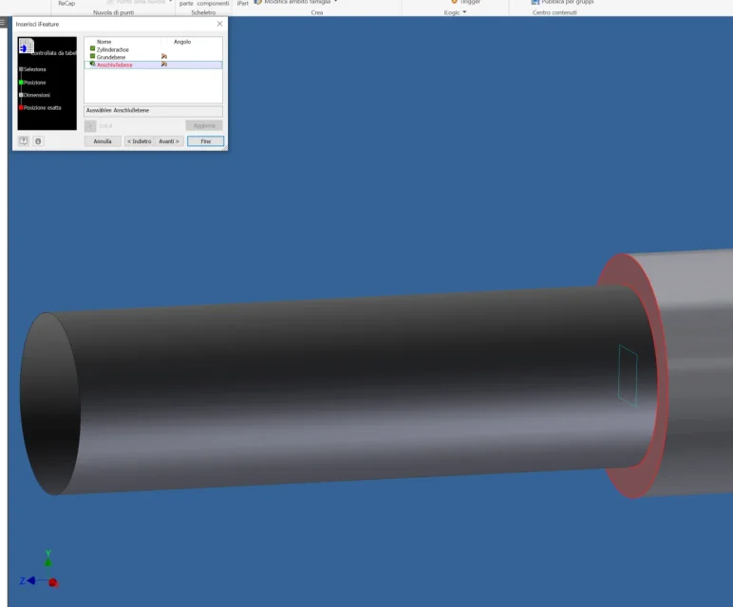Click the flip angle icon in Grundebene row
733x607 pixels.
(x=164, y=57)
